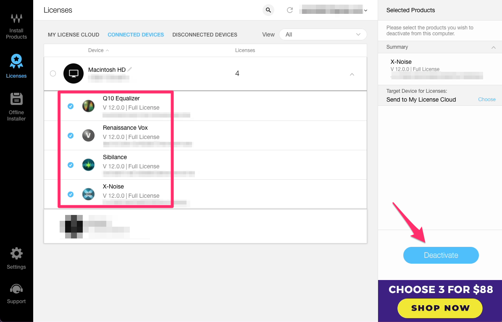The height and width of the screenshot is (322, 502).
Task: Click the Shop Now banner button
Action: click(440, 308)
